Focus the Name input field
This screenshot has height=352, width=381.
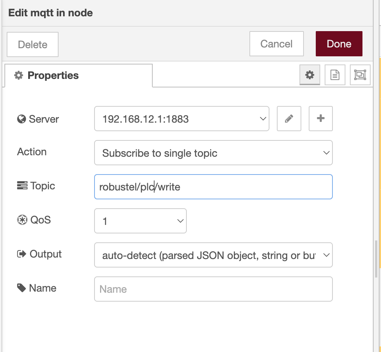pyautogui.click(x=213, y=289)
